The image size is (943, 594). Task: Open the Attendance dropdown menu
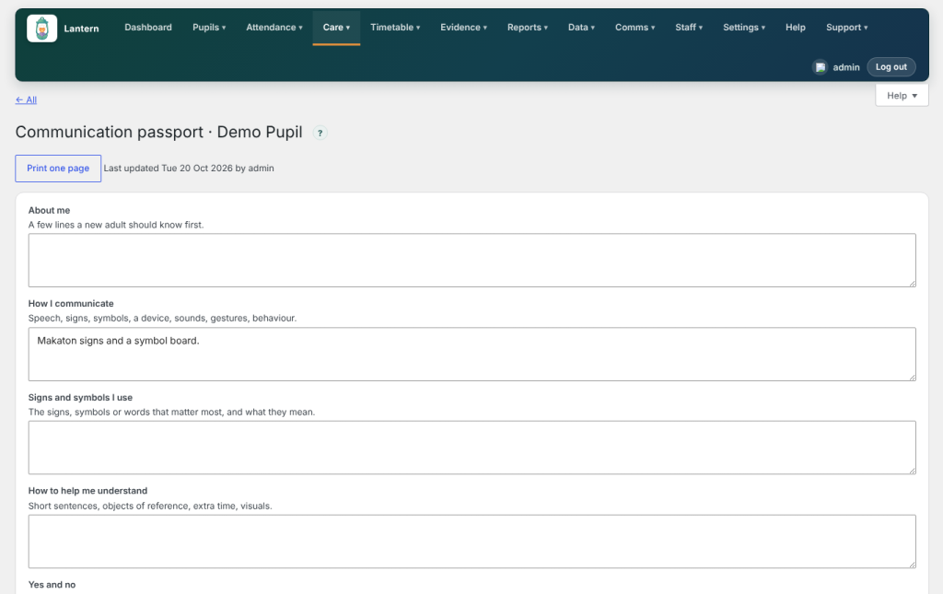coord(274,28)
